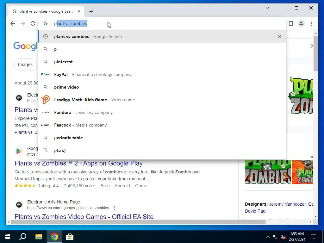Screen dimensions: 324x243
Task: Close the plant vs zombies tab
Action: (79, 11)
